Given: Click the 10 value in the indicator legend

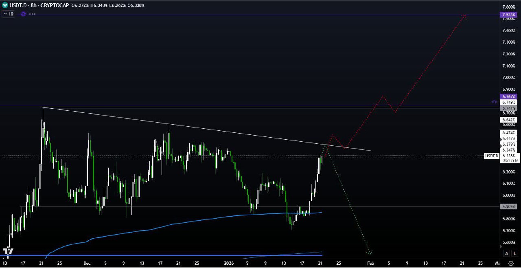Looking at the screenshot, I should (10, 14).
